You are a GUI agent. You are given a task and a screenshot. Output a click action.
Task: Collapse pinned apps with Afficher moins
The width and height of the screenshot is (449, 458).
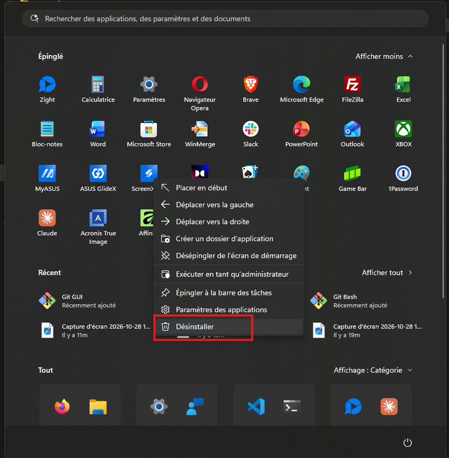[384, 56]
